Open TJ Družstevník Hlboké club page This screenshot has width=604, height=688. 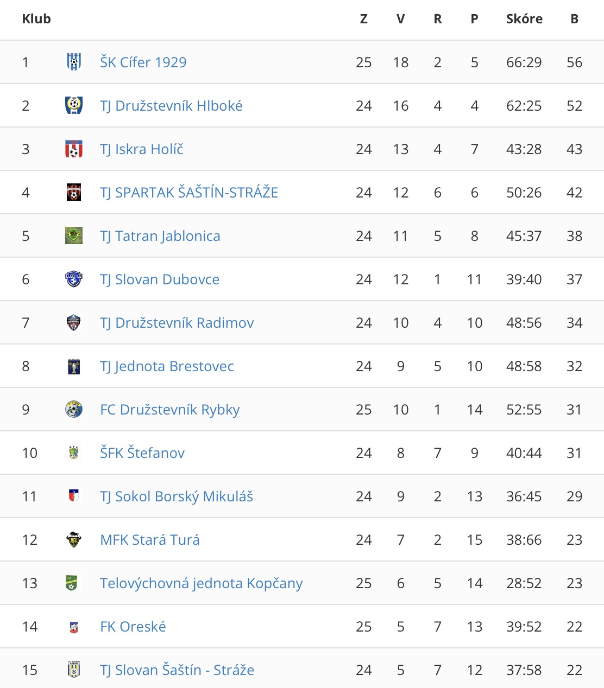pos(171,106)
